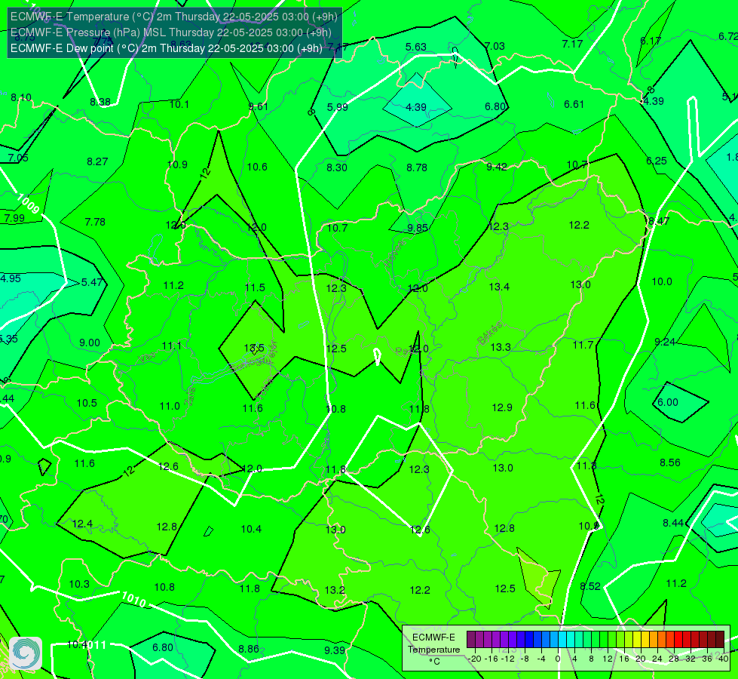The image size is (738, 679).
Task: Click the 6.61 temperature value
Action: point(574,105)
